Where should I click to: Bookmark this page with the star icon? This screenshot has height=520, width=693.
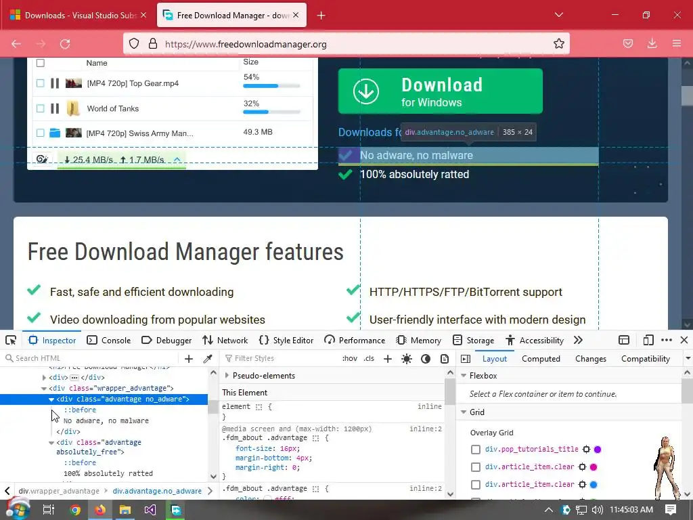click(558, 44)
